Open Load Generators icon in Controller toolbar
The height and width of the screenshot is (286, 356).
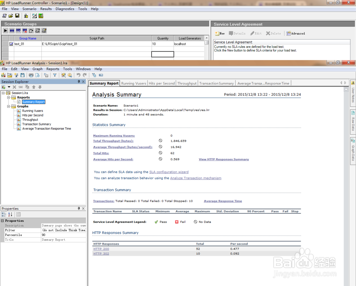point(26,16)
